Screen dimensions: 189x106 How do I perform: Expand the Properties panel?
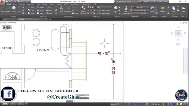pyautogui.click(x=135, y=16)
